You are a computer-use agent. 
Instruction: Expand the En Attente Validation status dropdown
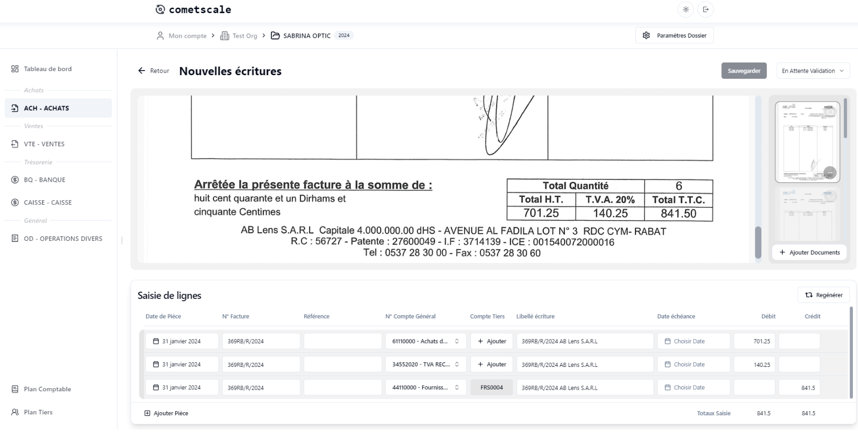click(x=813, y=71)
